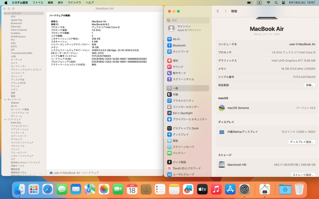The height and width of the screenshot is (199, 319).
Task: Open Spotlight search in the menu bar
Action: pos(276,3)
